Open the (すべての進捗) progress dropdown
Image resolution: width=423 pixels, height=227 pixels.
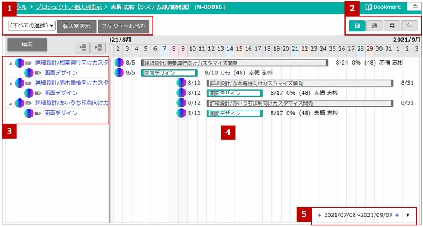tap(31, 25)
